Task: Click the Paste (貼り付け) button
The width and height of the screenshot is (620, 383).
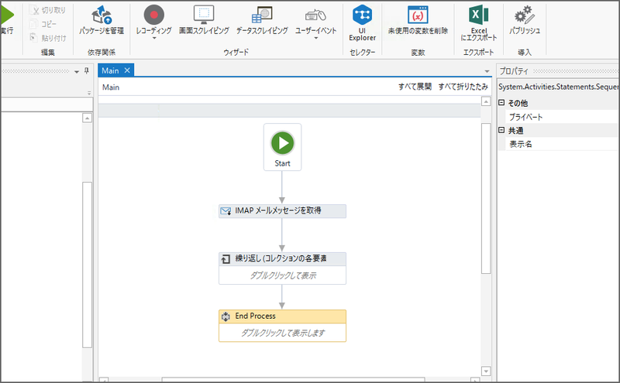Action: [48, 38]
